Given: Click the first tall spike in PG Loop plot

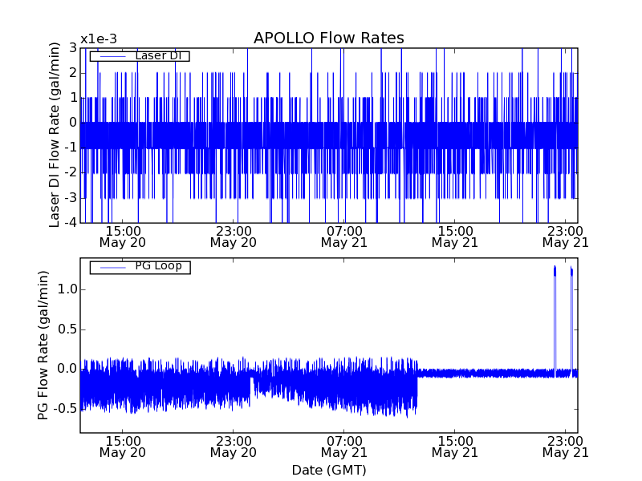Looking at the screenshot, I should pos(555,273).
